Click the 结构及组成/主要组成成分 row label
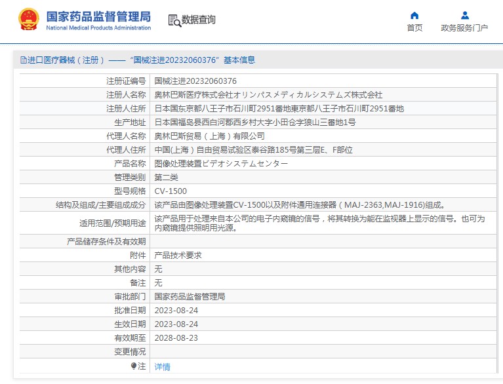 101,205
